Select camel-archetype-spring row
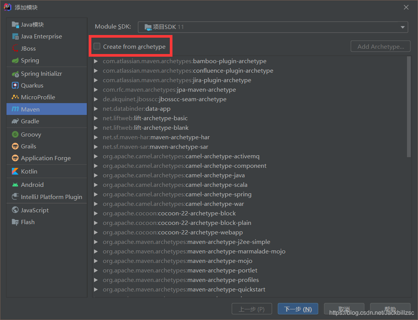 (249, 194)
